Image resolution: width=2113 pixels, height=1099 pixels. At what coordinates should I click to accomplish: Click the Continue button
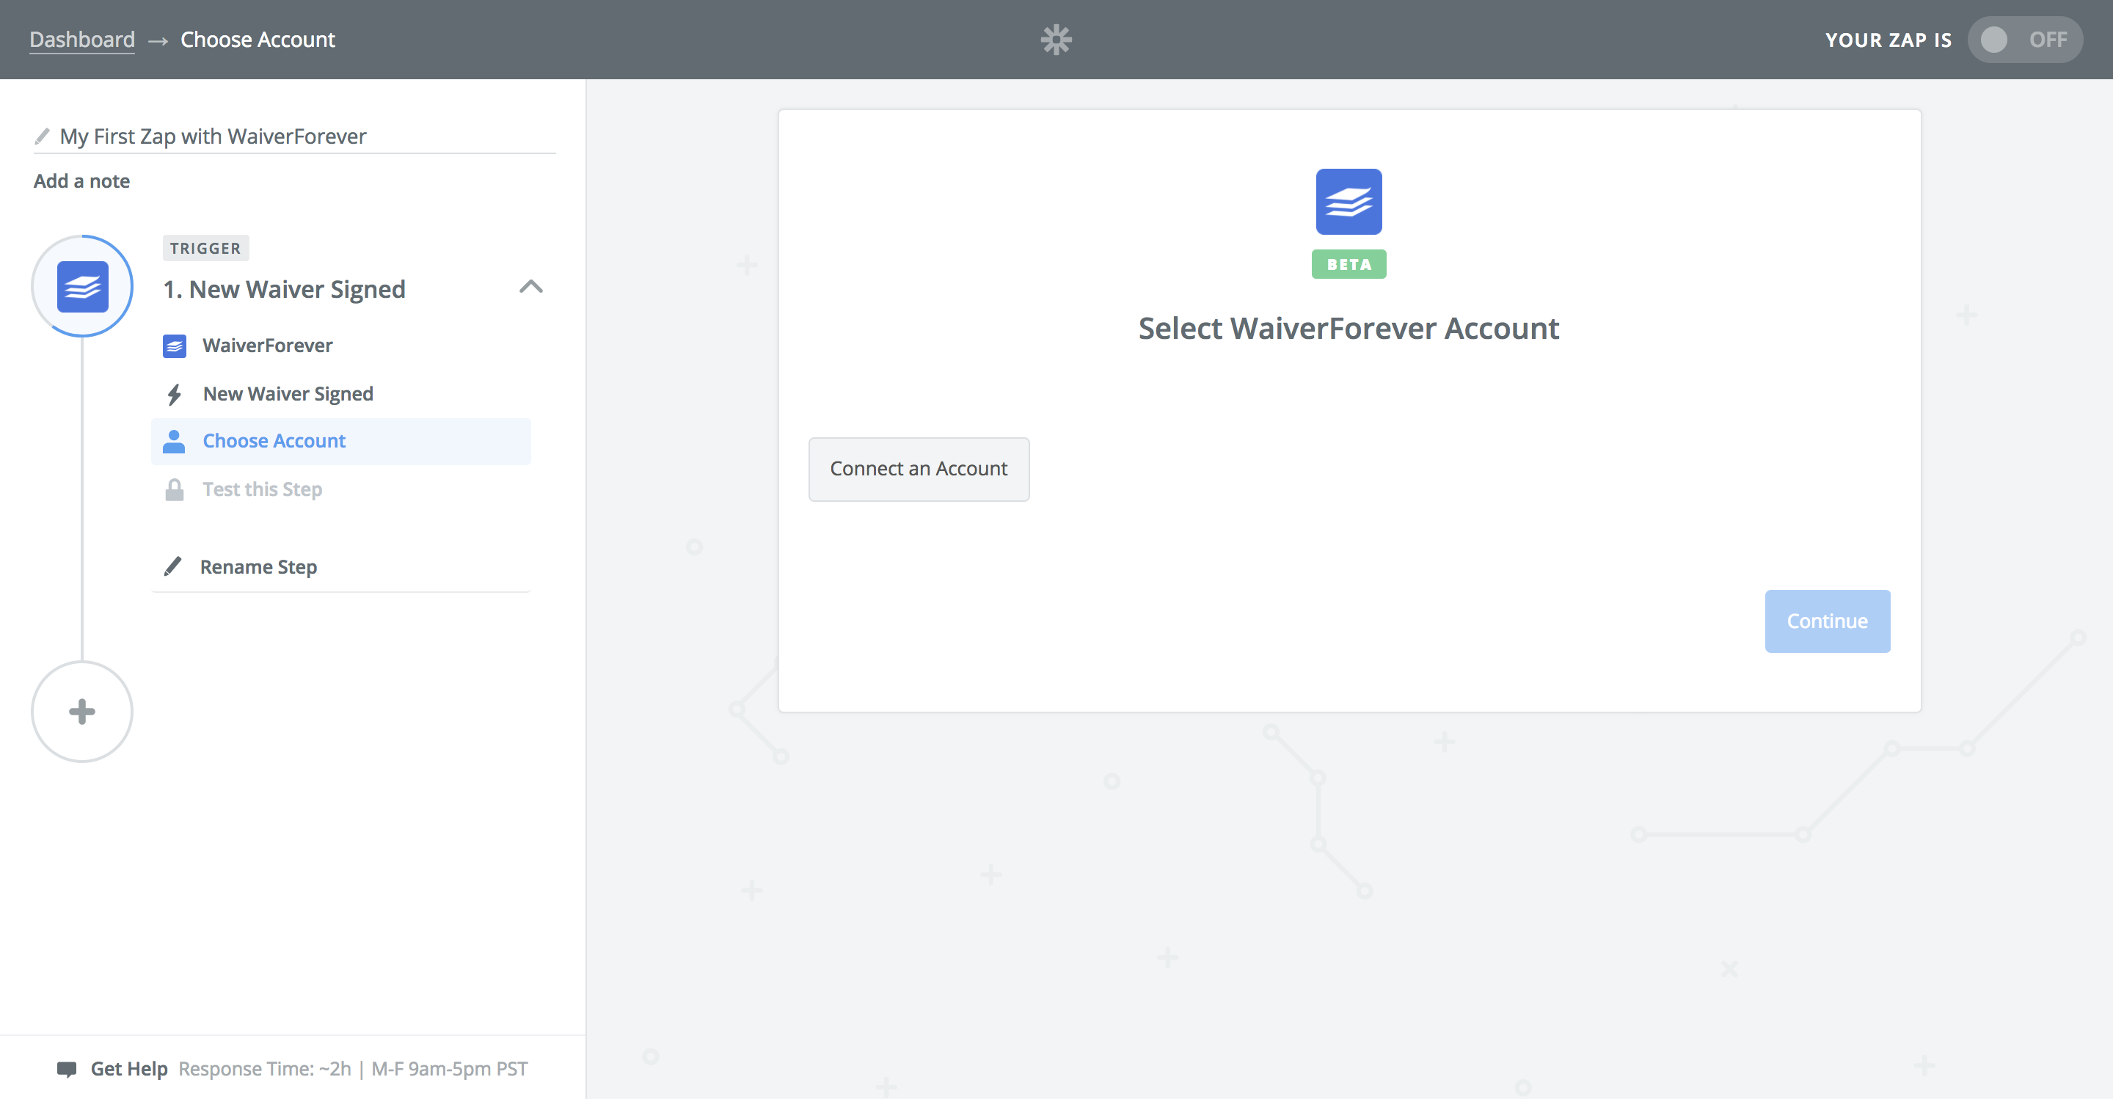[1828, 621]
